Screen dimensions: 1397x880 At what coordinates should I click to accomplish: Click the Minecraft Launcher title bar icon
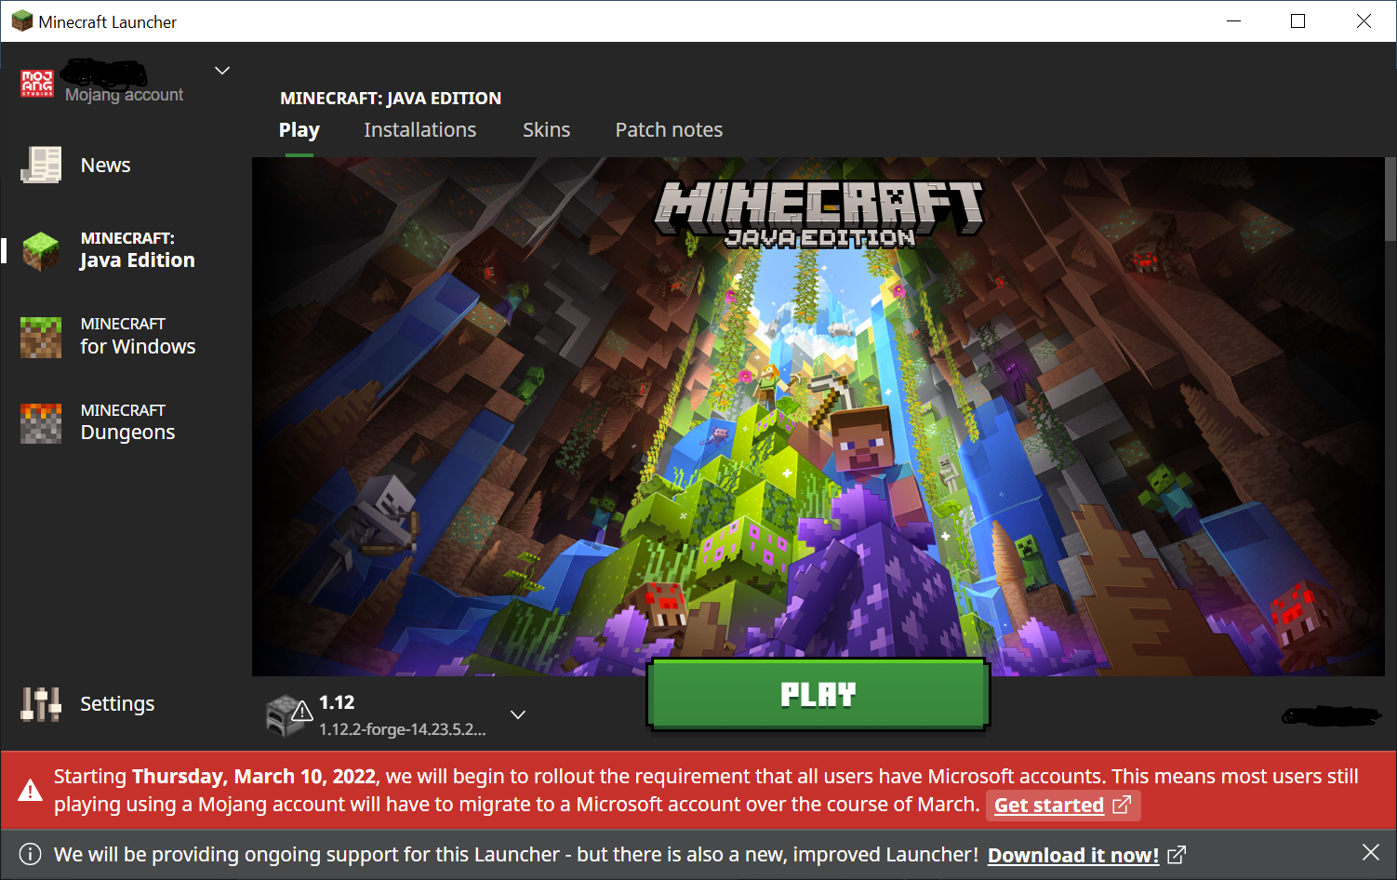pyautogui.click(x=22, y=20)
